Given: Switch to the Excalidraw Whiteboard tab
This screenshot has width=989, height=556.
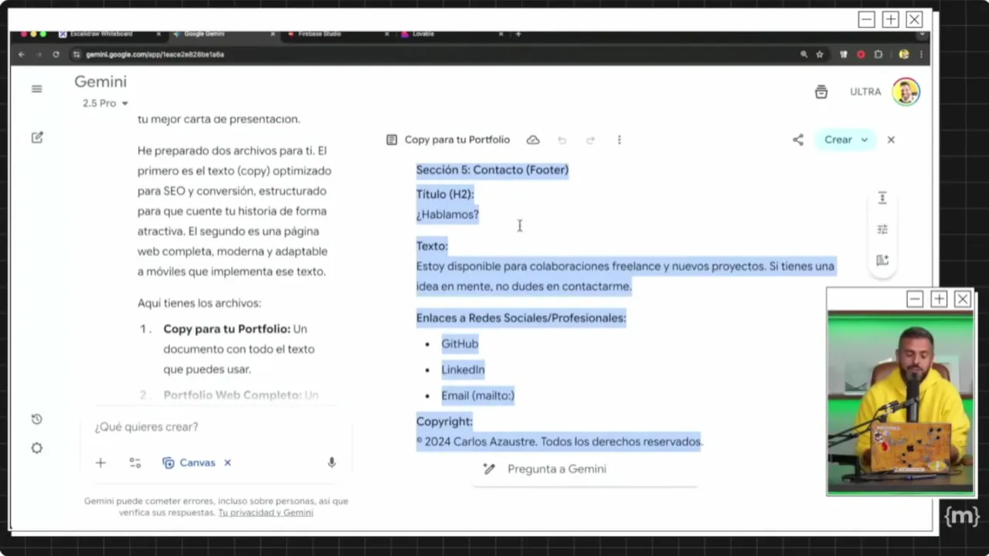Looking at the screenshot, I should (101, 34).
